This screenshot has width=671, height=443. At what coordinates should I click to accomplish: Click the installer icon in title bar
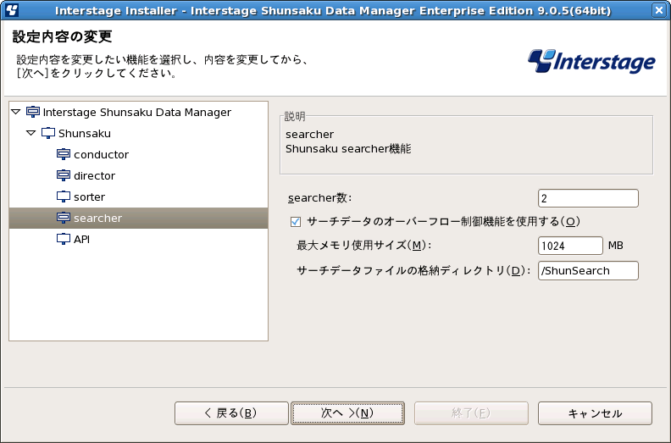[12, 10]
